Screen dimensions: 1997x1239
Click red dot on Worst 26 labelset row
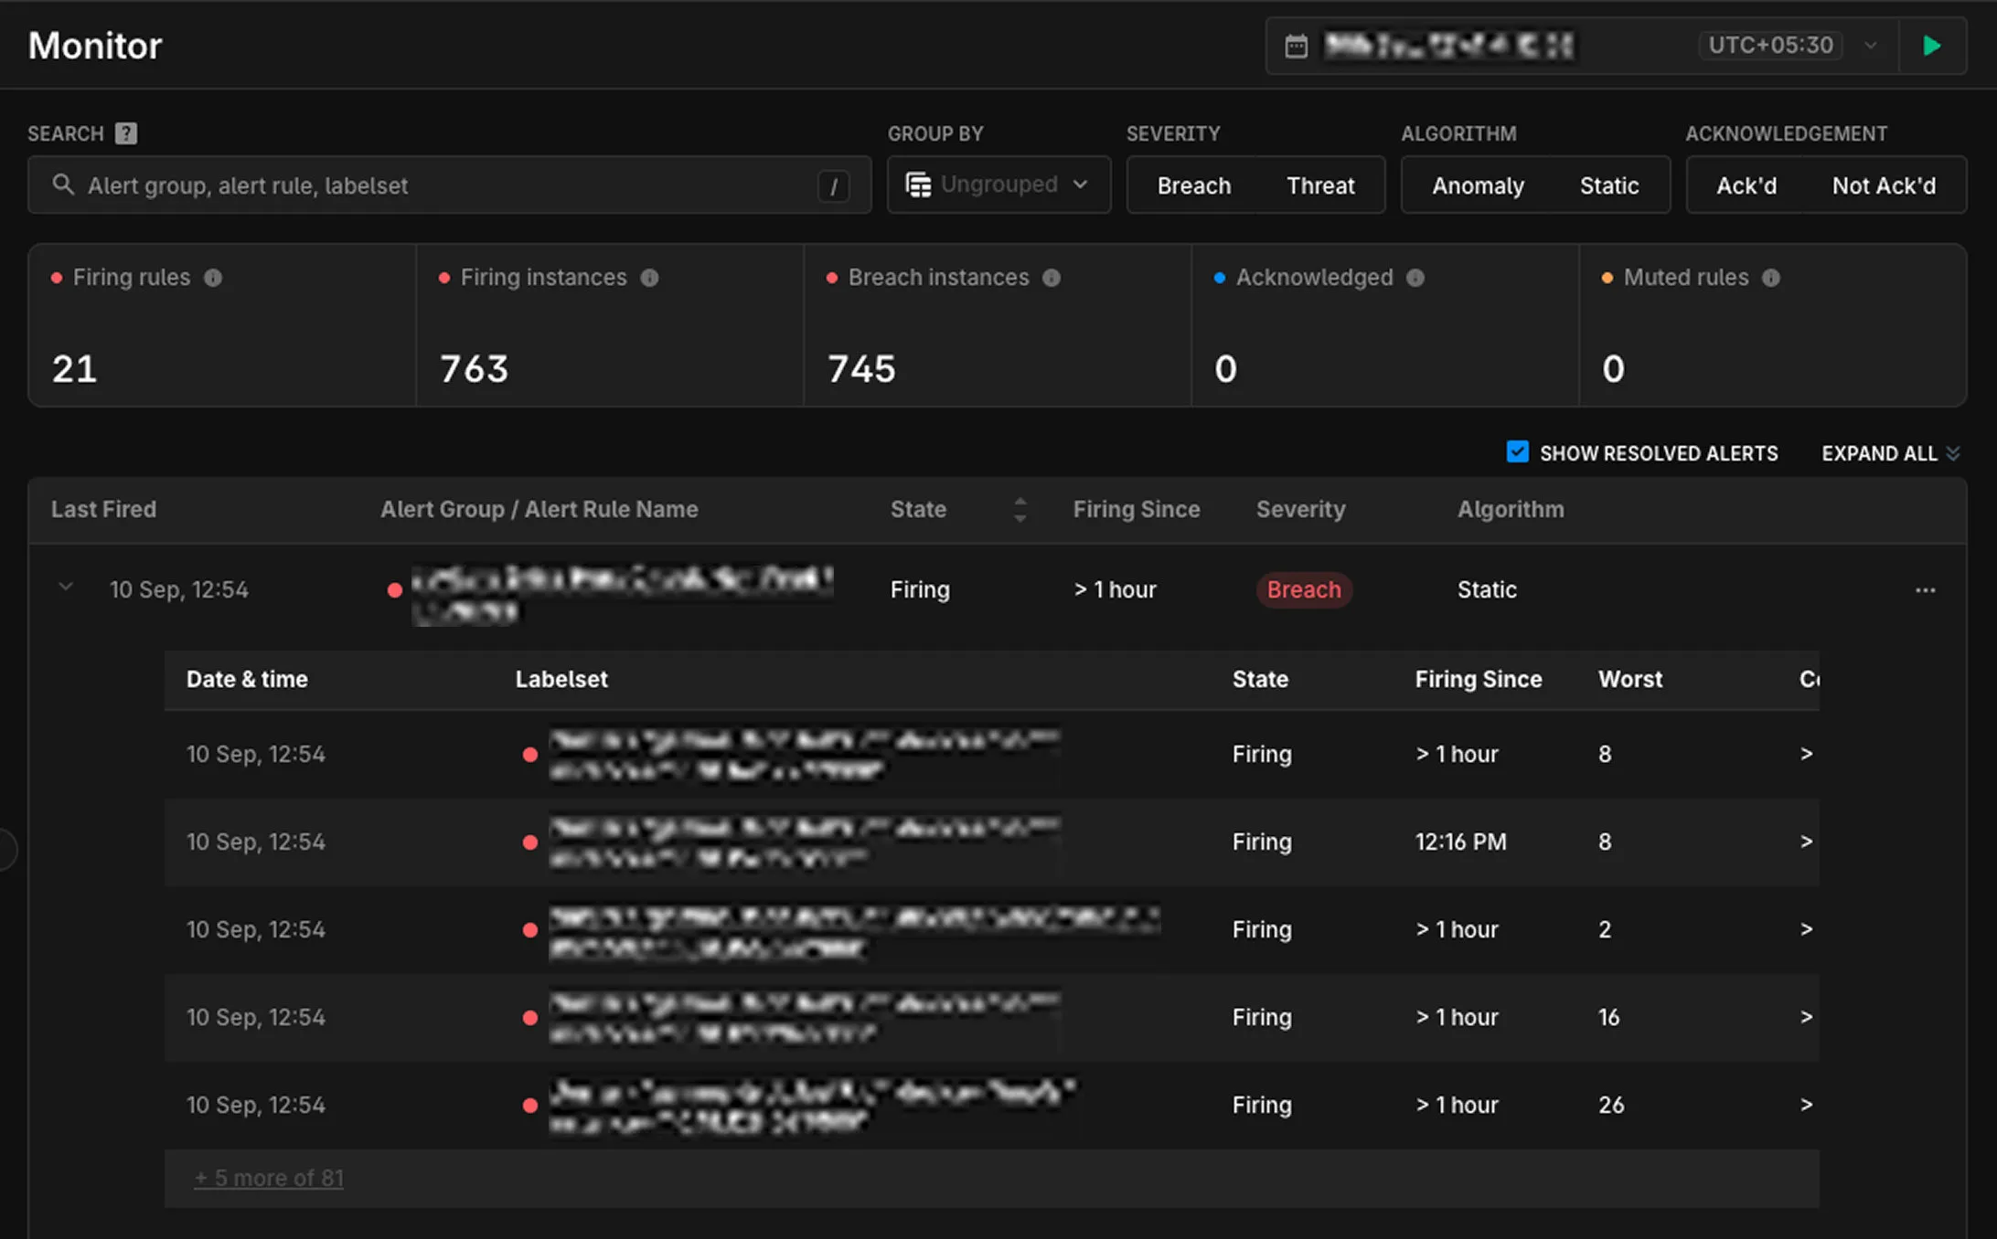click(x=529, y=1106)
